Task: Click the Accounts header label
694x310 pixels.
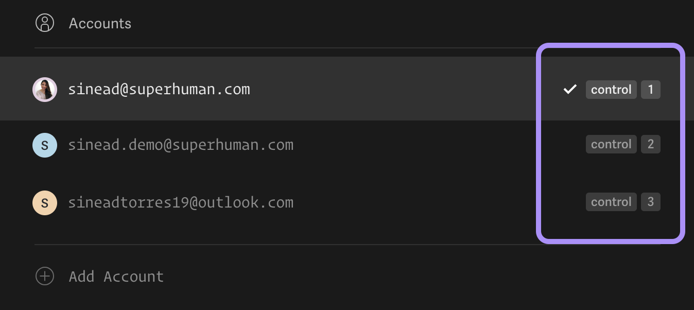Action: coord(100,23)
